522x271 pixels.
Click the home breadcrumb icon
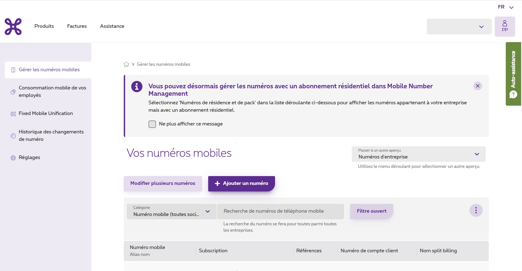[x=126, y=64]
